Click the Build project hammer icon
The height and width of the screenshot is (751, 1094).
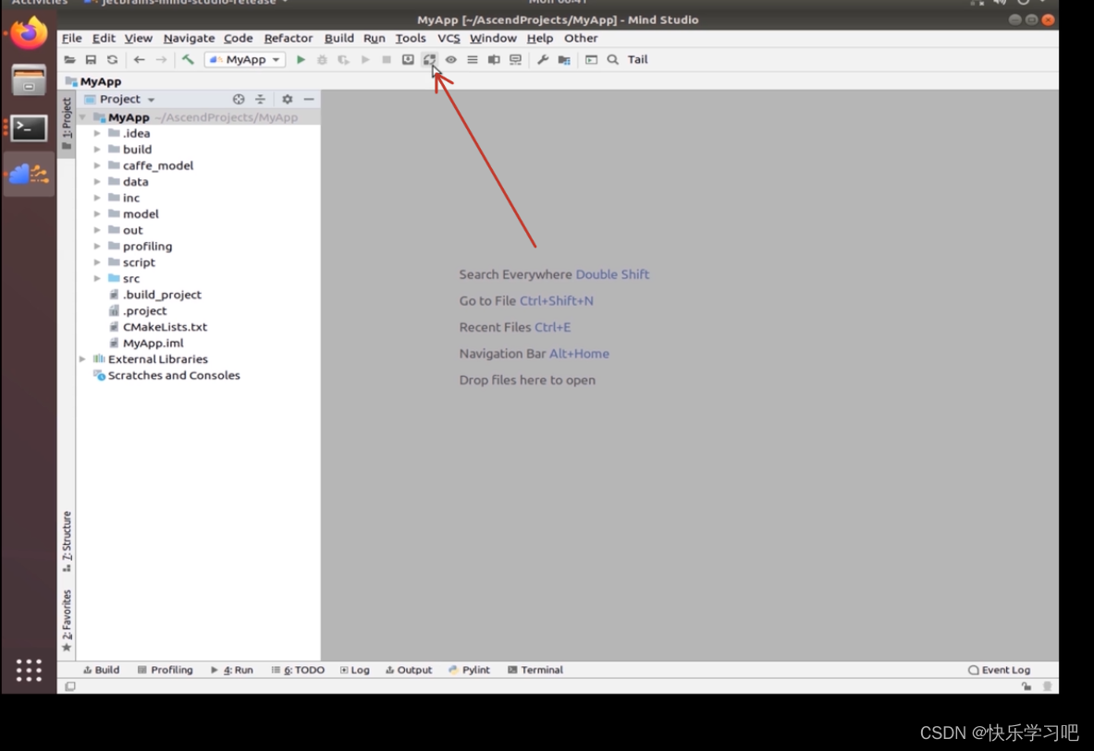click(188, 60)
